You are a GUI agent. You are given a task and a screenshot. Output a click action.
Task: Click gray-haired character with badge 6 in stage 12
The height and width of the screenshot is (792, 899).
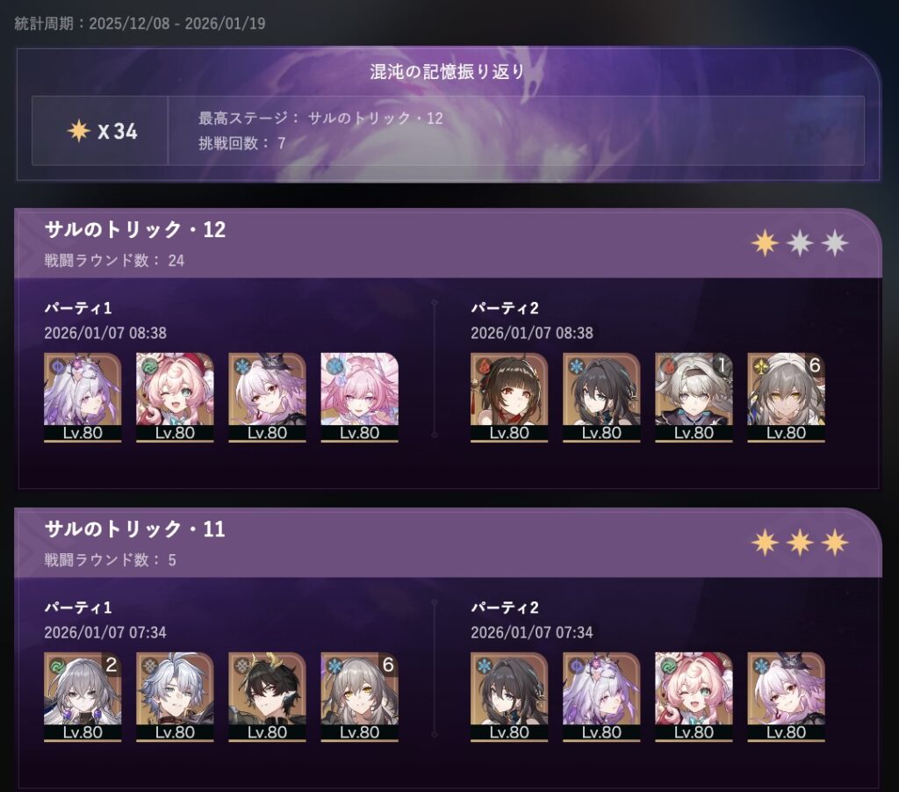point(786,398)
